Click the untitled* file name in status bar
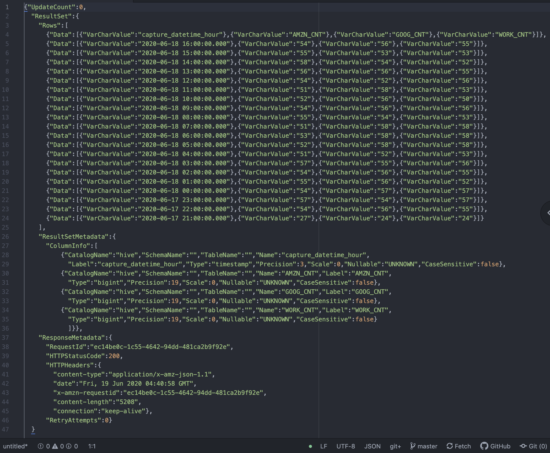550x453 pixels. (15, 446)
